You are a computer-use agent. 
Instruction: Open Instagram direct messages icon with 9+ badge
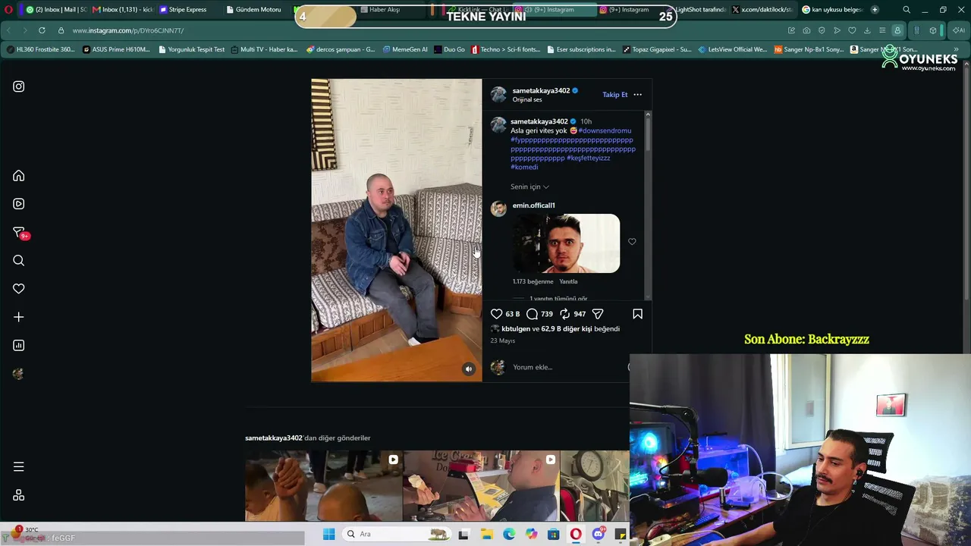pos(20,233)
